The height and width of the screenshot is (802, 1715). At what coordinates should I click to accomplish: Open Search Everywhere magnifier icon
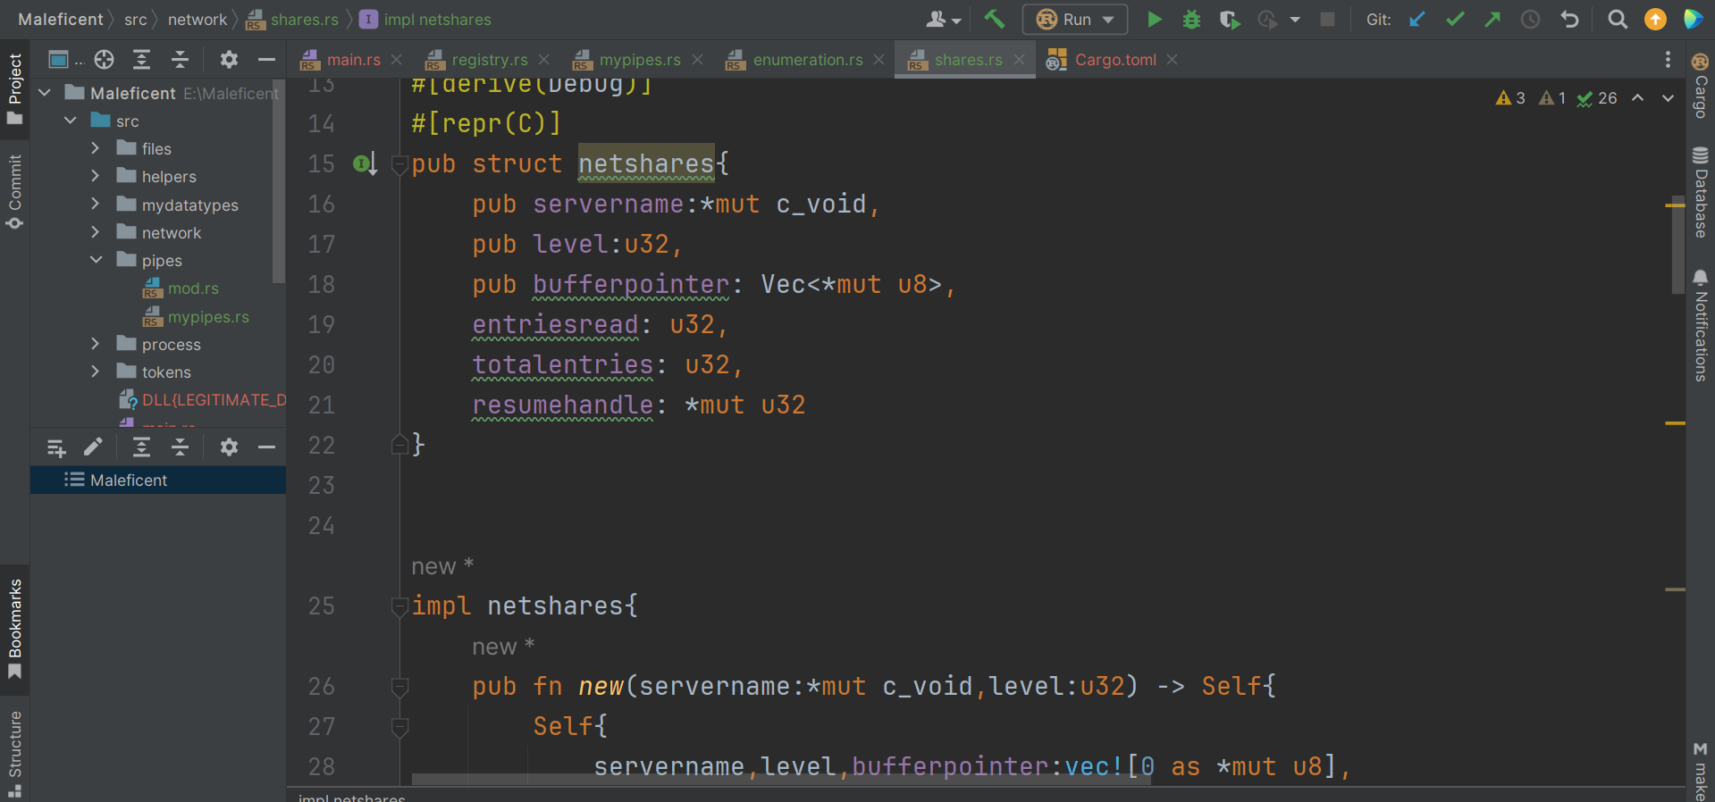click(x=1617, y=19)
